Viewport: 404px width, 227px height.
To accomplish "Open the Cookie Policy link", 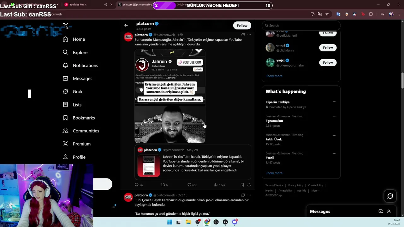I will [x=315, y=185].
